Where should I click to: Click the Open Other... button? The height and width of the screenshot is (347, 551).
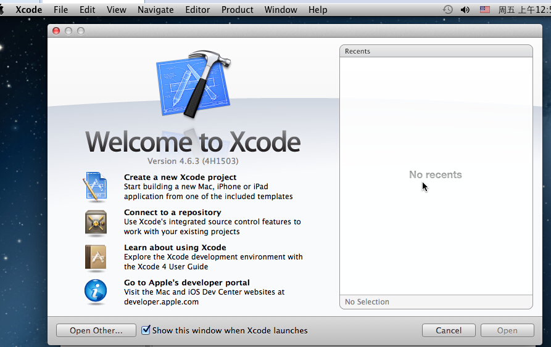tap(96, 330)
